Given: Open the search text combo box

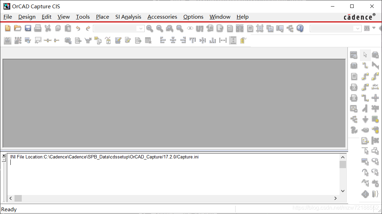Looking at the screenshot, I should 335,29.
